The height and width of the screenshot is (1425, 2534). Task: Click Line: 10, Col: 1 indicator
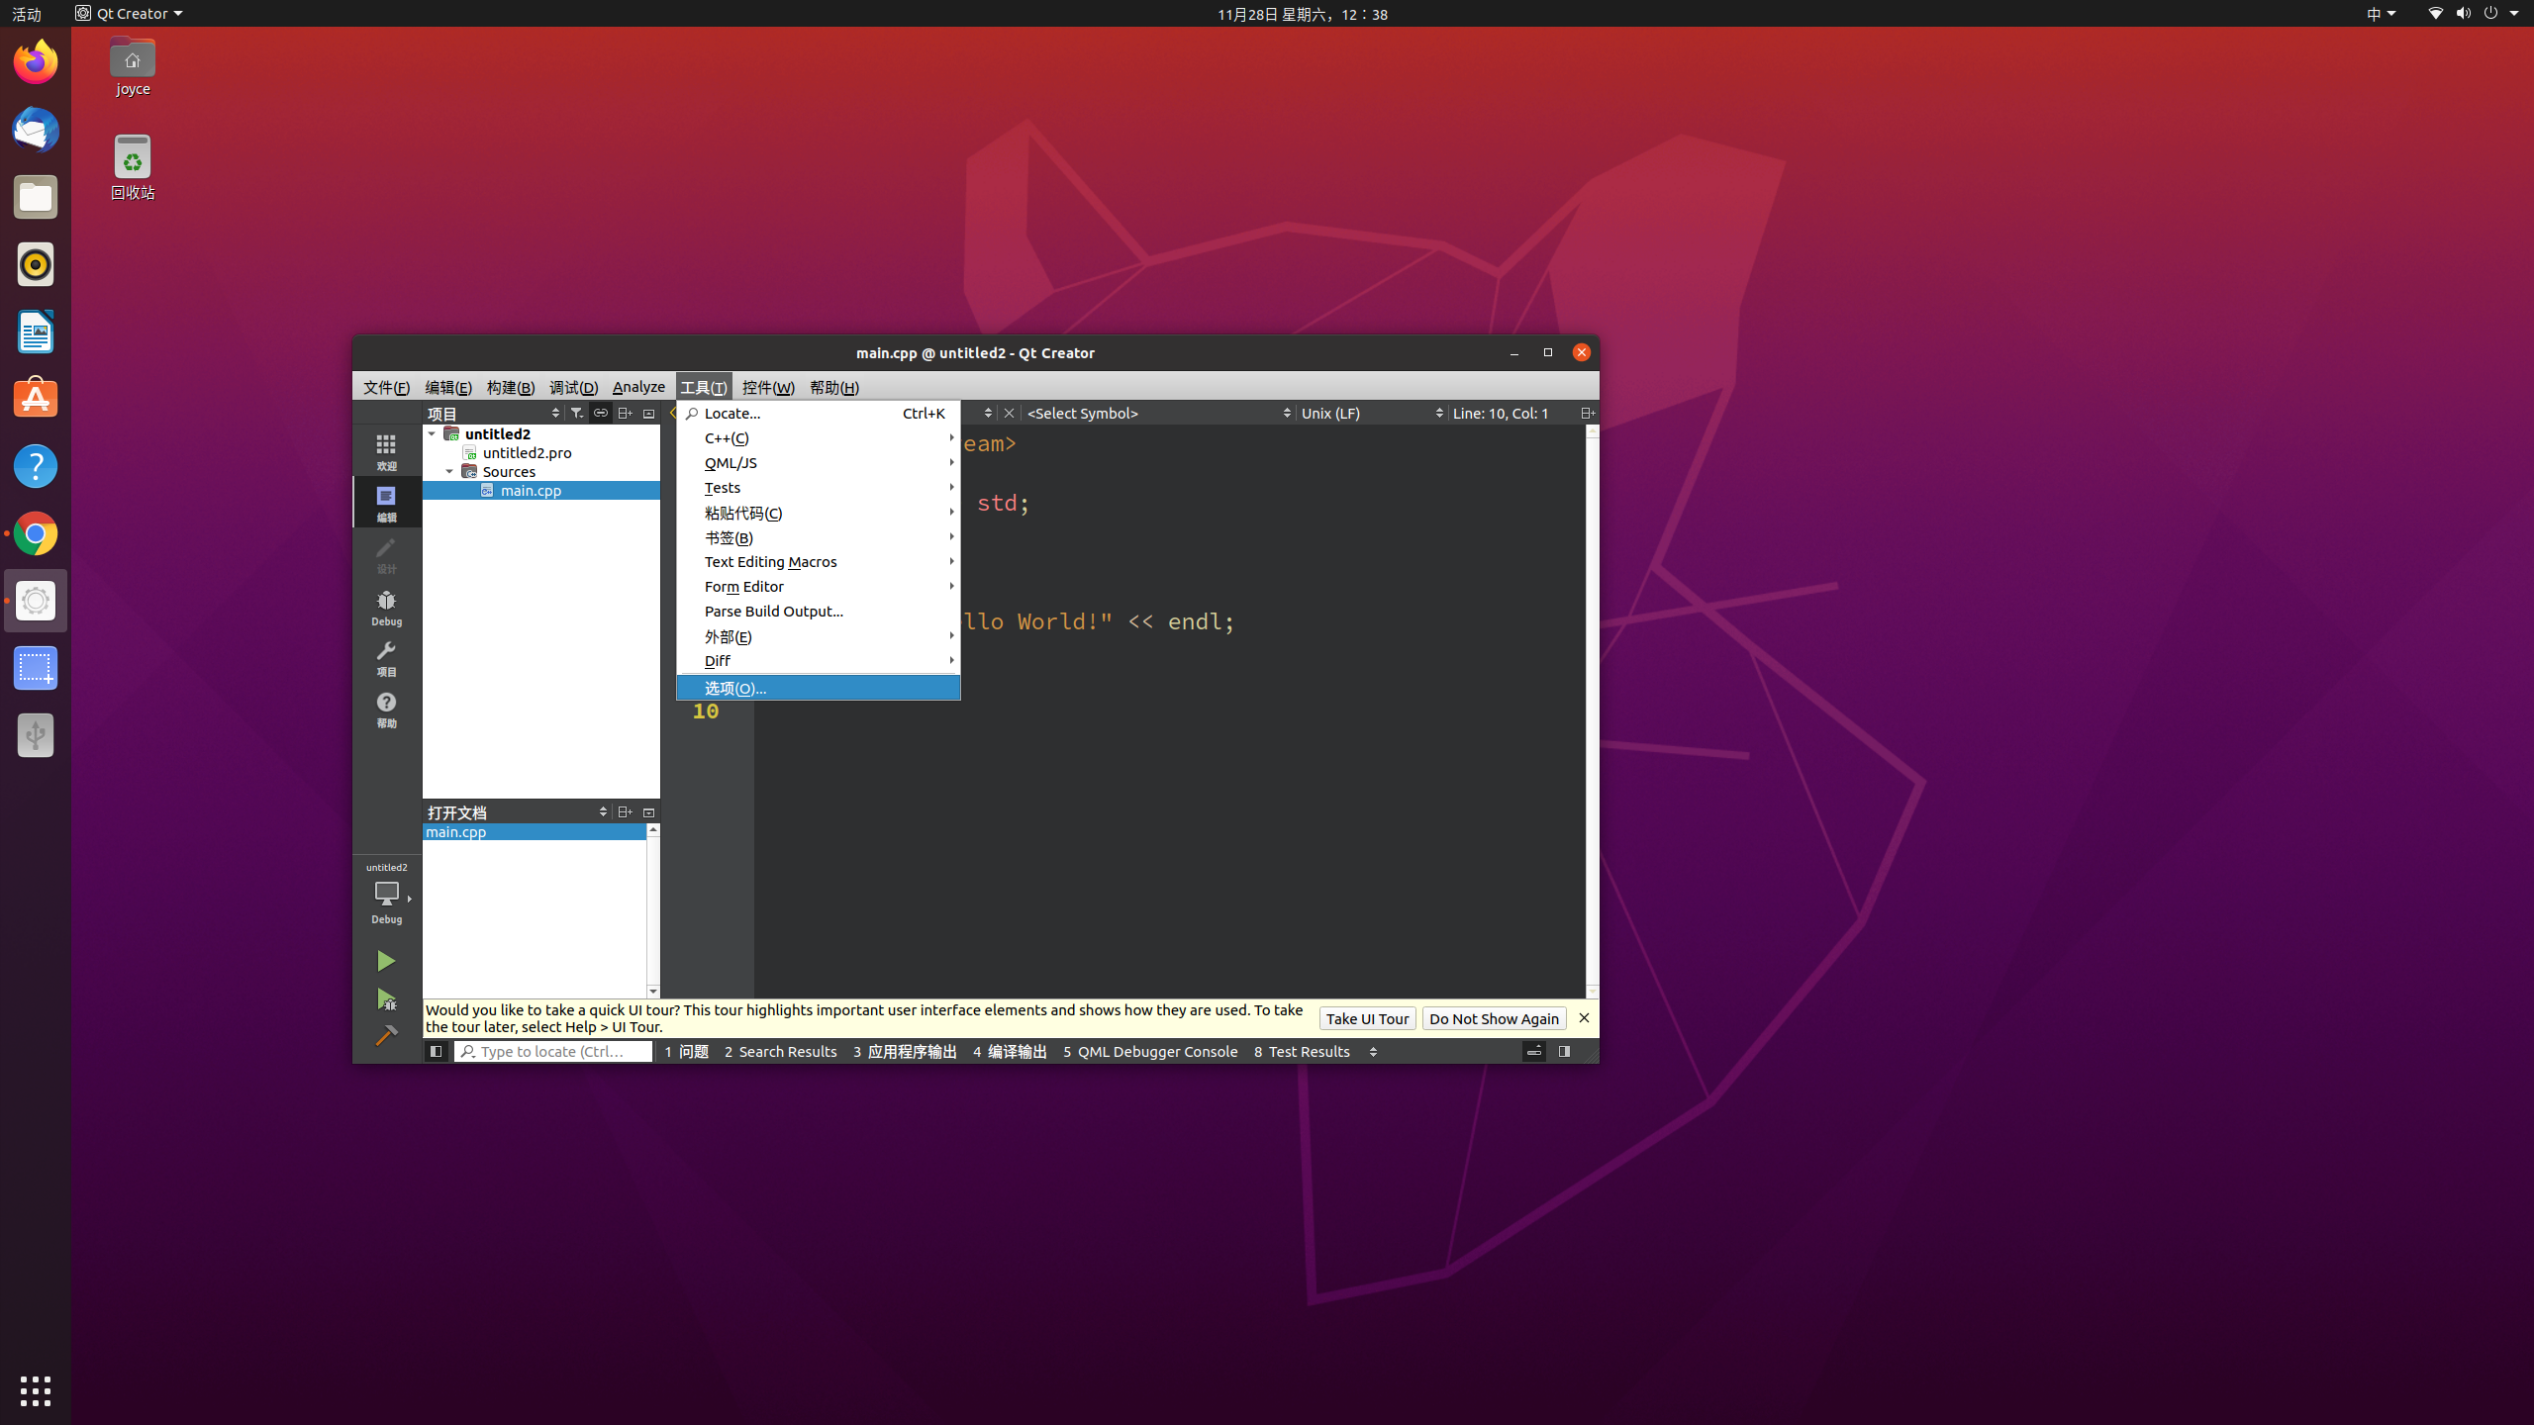[1501, 413]
